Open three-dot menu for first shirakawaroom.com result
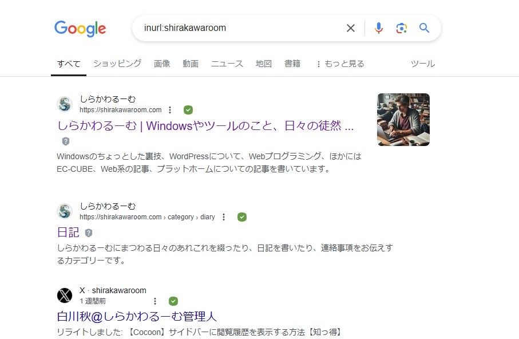This screenshot has height=339, width=519. click(170, 110)
